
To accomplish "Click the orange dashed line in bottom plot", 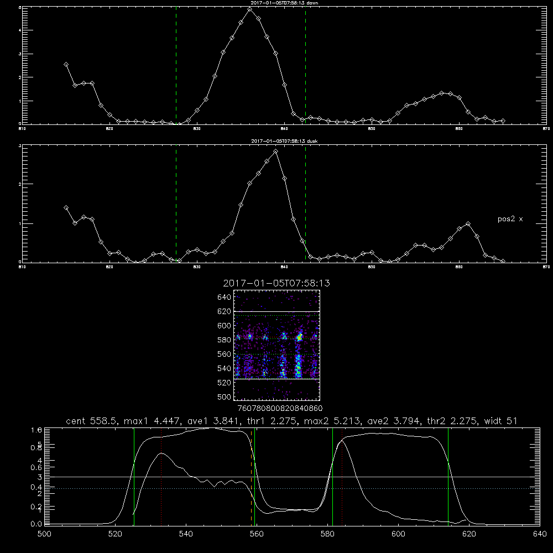I will tap(252, 476).
